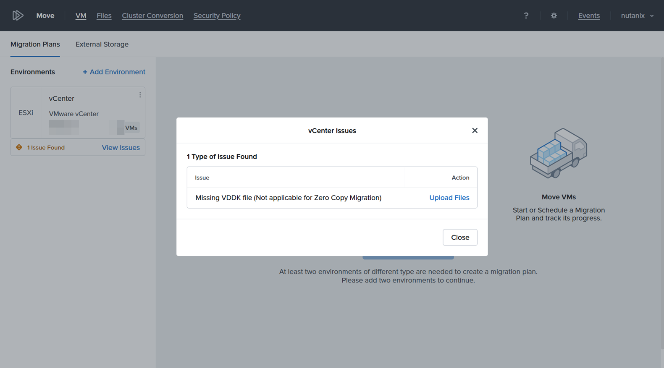Open vCenter environment three-dot options menu

140,95
